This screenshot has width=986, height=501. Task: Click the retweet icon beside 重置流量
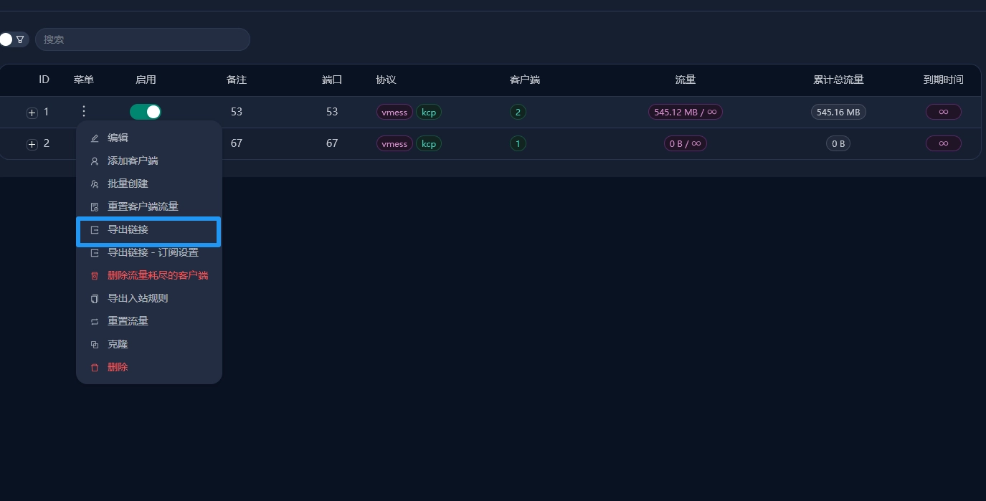point(95,322)
